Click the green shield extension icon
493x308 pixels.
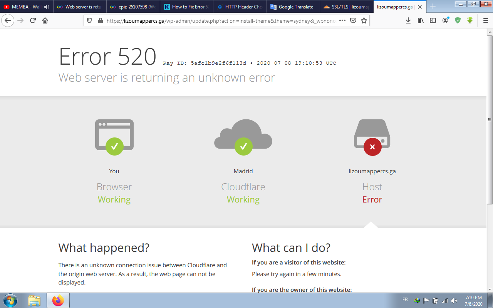pos(458,20)
